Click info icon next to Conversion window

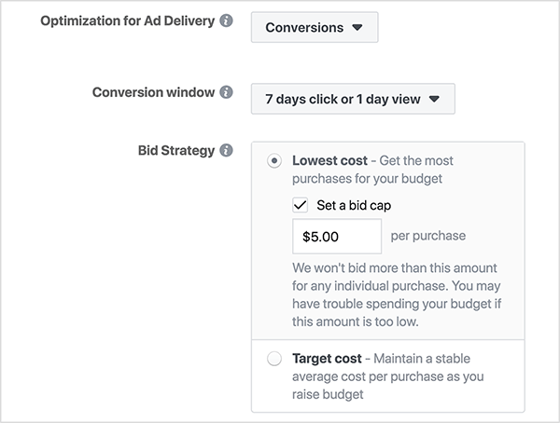click(226, 93)
